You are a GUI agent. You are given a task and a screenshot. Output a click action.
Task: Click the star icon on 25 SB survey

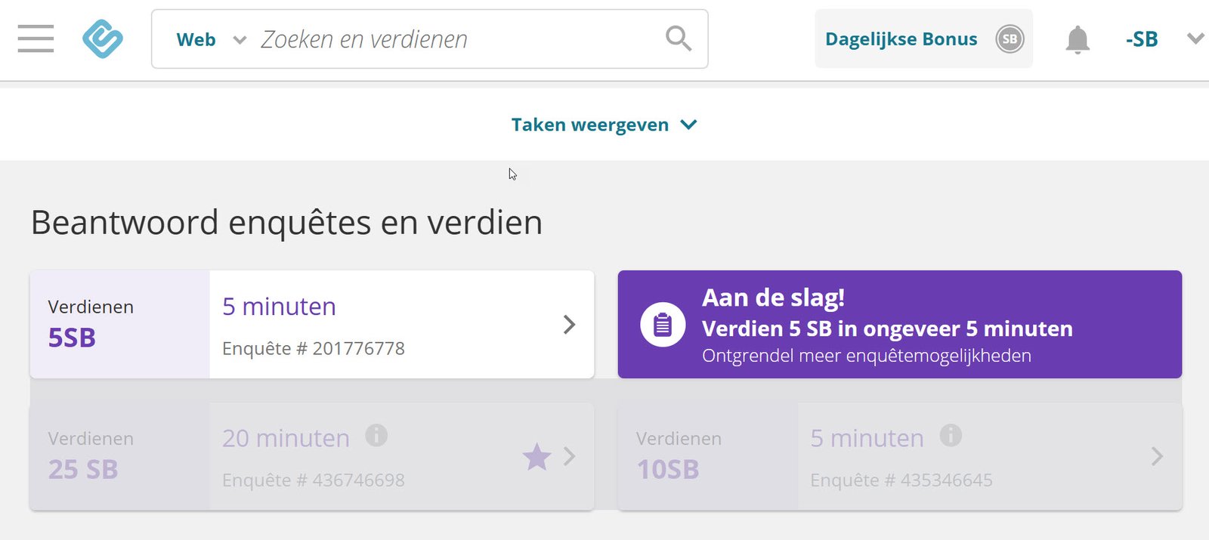(x=536, y=457)
